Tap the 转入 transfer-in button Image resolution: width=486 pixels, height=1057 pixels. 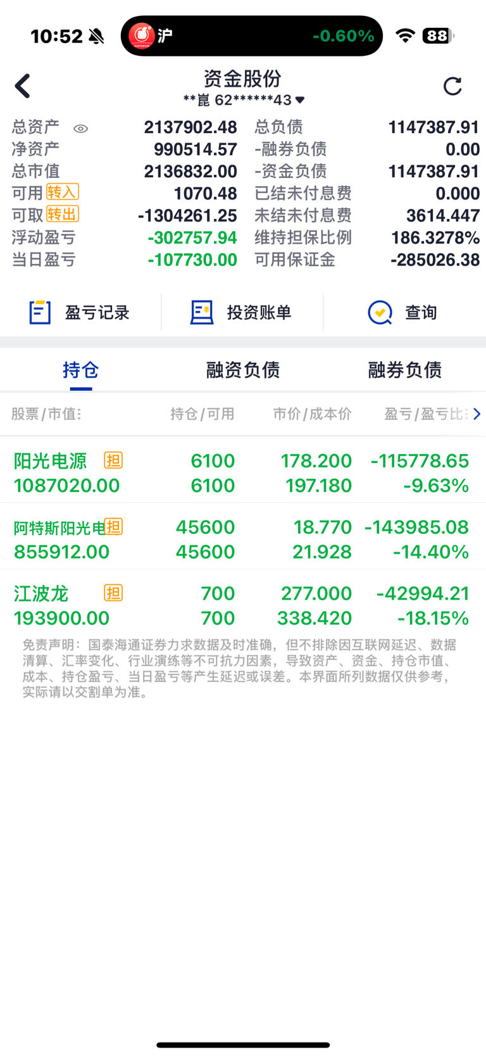point(63,192)
